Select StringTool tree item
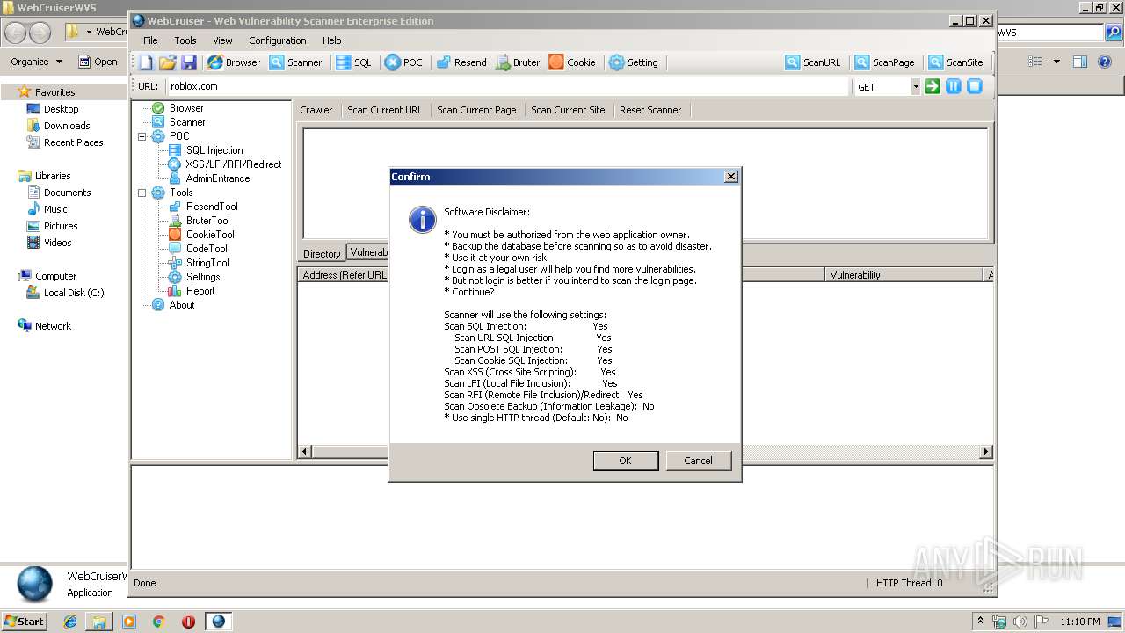Viewport: 1125px width, 633px height. pos(207,263)
